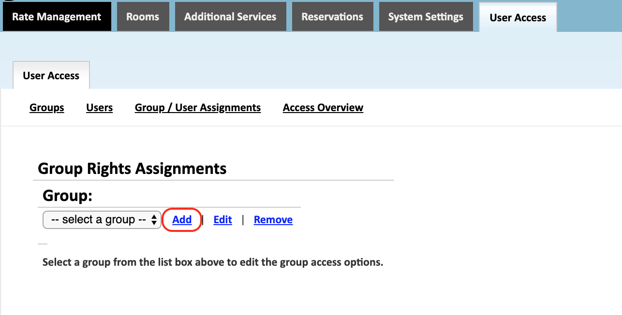This screenshot has width=622, height=315.
Task: Open the System Settings tab
Action: 426,16
